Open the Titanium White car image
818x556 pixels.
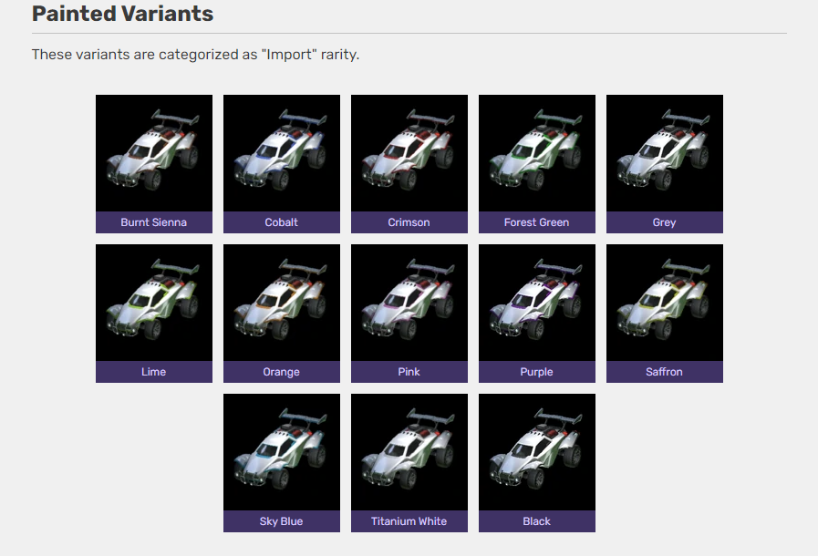coord(409,452)
